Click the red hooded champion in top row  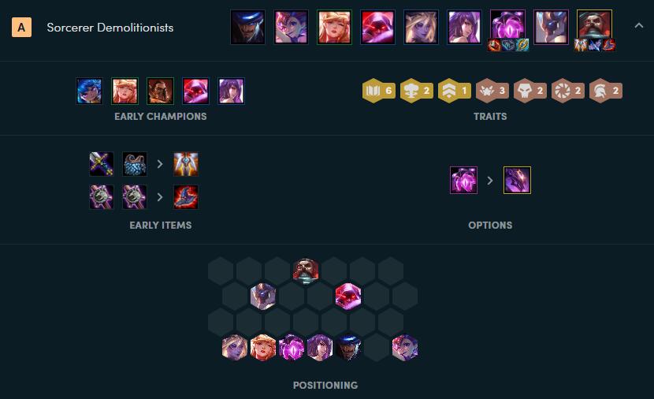378,27
